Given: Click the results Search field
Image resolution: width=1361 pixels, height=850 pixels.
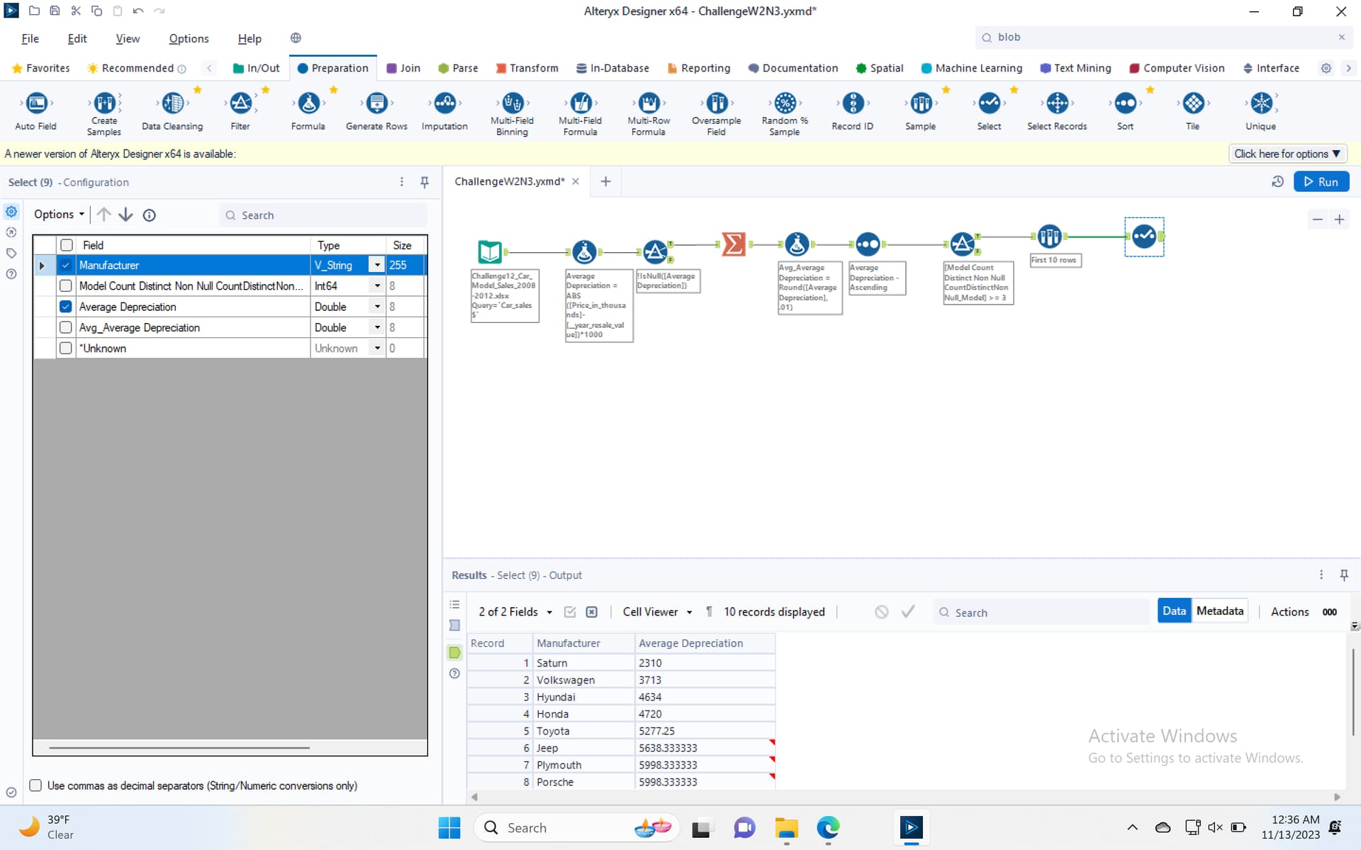Looking at the screenshot, I should pyautogui.click(x=1042, y=612).
